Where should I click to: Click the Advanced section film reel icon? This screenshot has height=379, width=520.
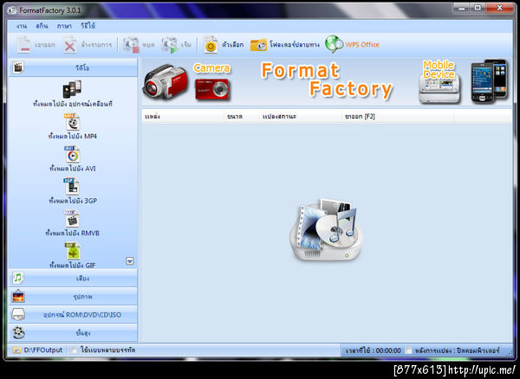(18, 332)
